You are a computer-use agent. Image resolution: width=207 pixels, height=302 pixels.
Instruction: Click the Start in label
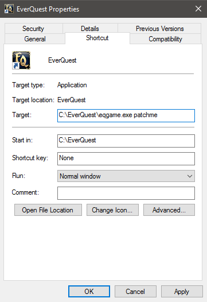point(22,140)
